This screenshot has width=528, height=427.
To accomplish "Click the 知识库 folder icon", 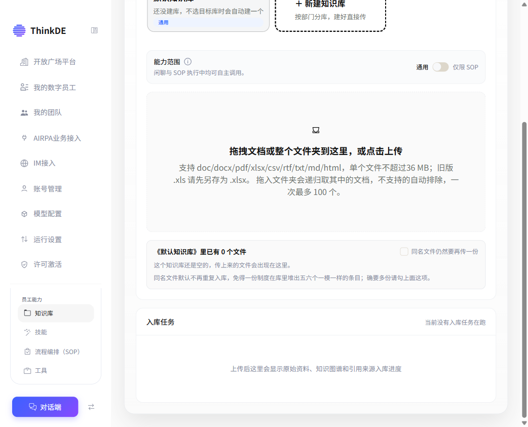I will click(x=27, y=313).
